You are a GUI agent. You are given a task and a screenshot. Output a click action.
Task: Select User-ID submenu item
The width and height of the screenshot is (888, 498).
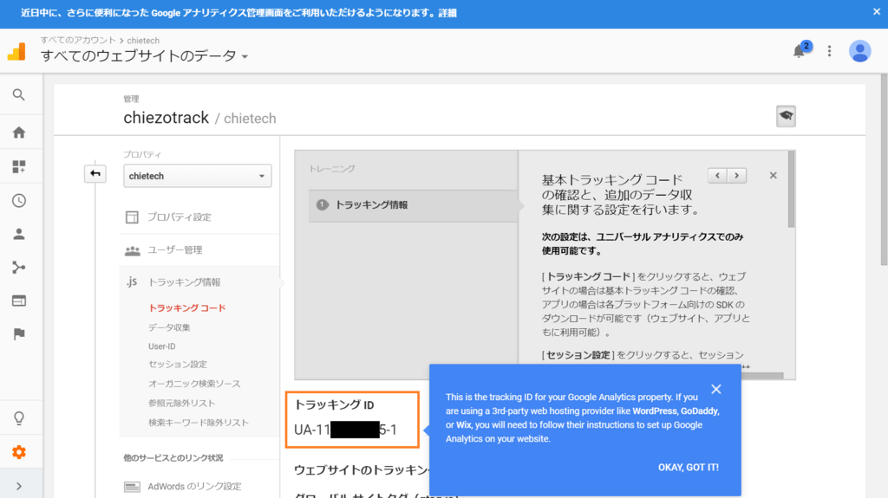click(x=162, y=346)
